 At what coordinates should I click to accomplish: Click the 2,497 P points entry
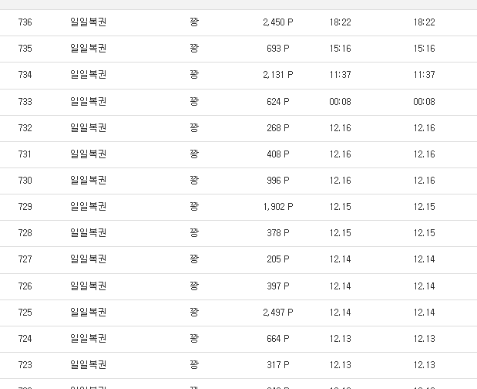tap(277, 313)
